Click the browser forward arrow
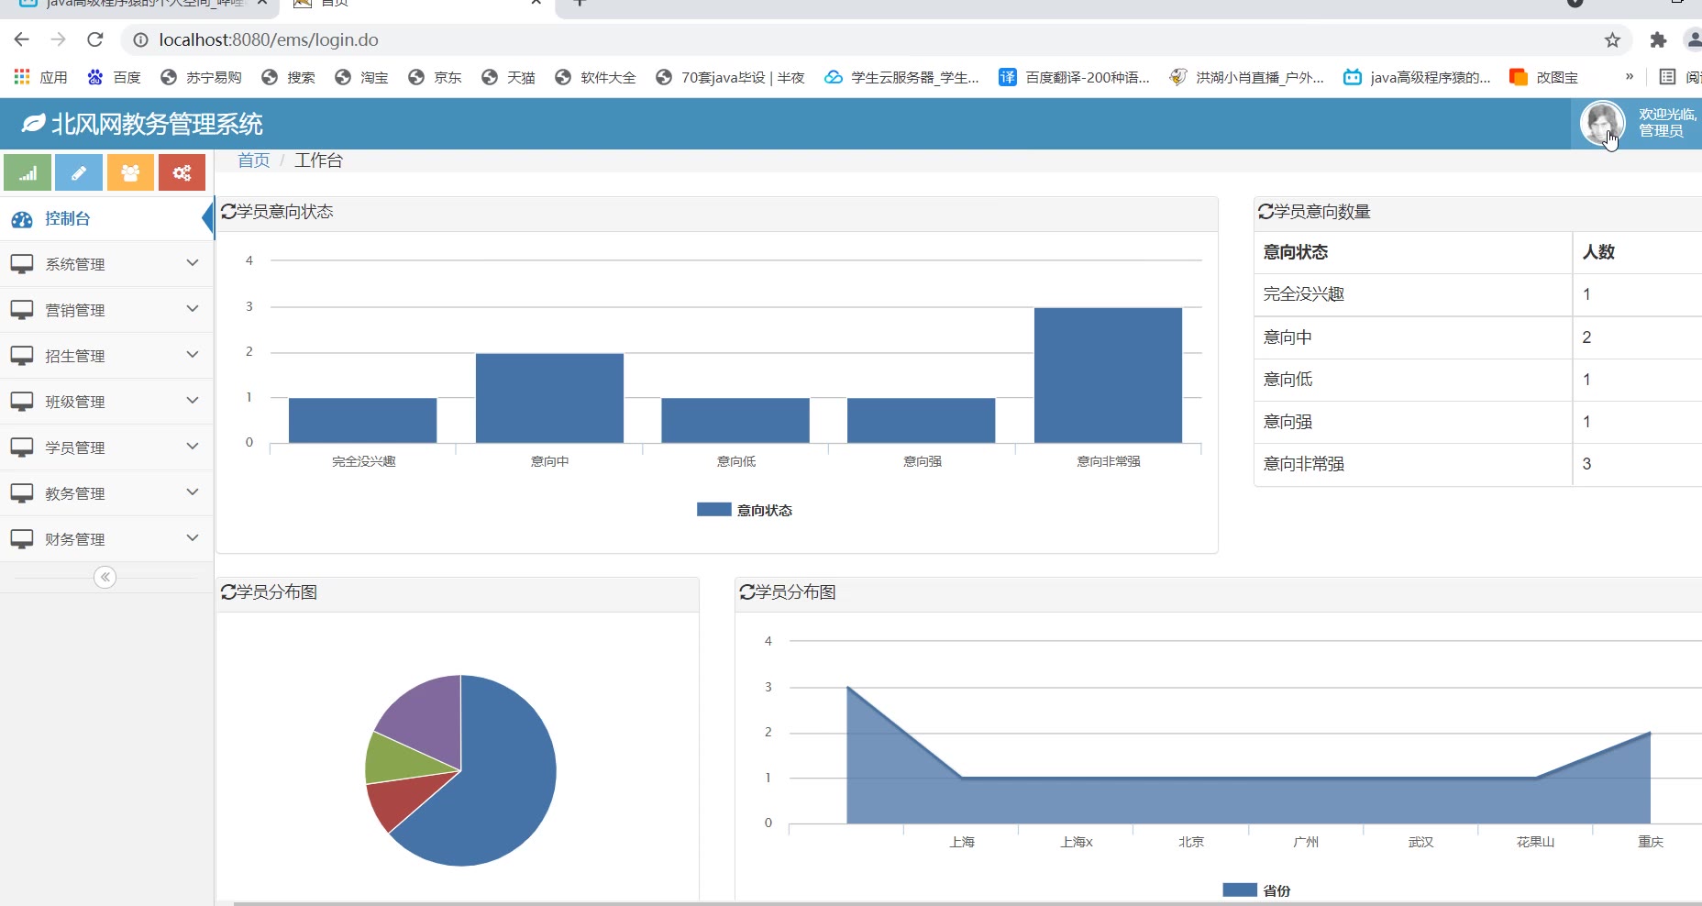Screen dimensions: 1702x906 click(59, 39)
